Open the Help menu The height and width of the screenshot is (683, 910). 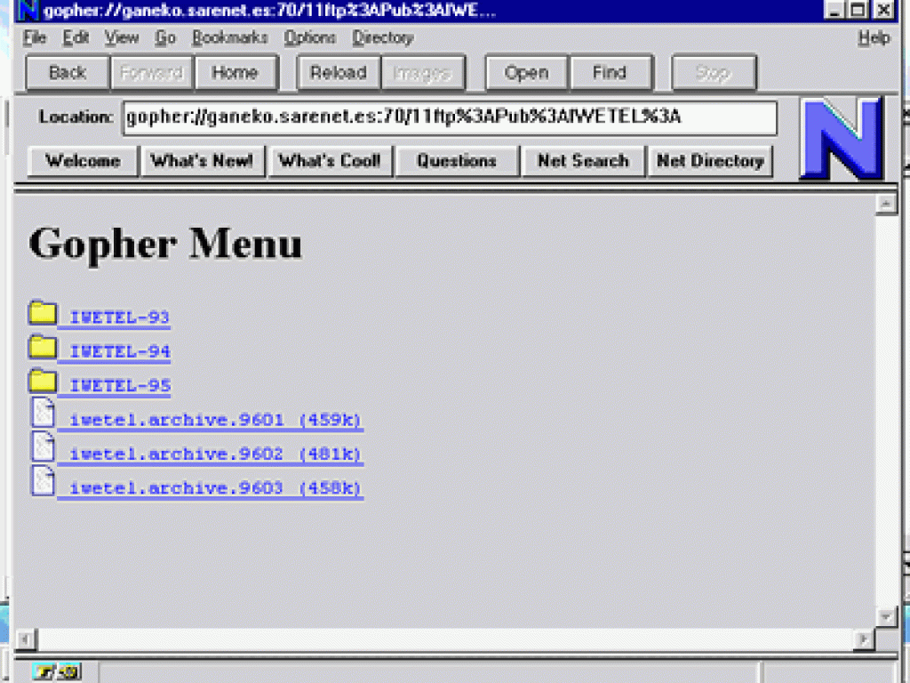tap(874, 38)
